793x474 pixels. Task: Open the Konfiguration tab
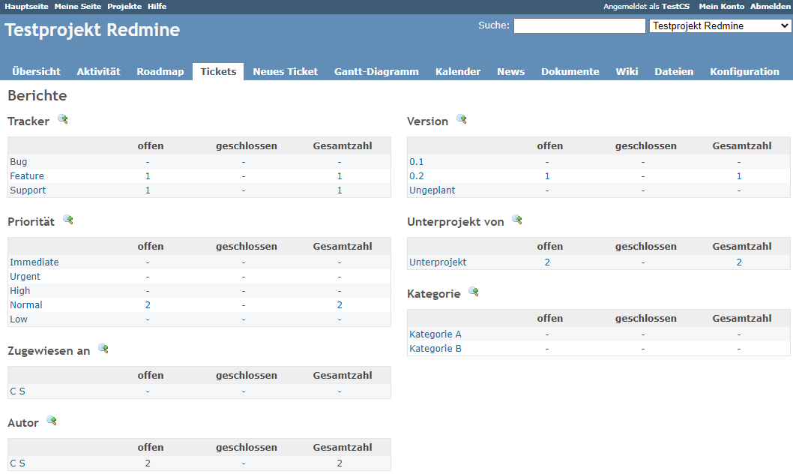click(x=744, y=72)
